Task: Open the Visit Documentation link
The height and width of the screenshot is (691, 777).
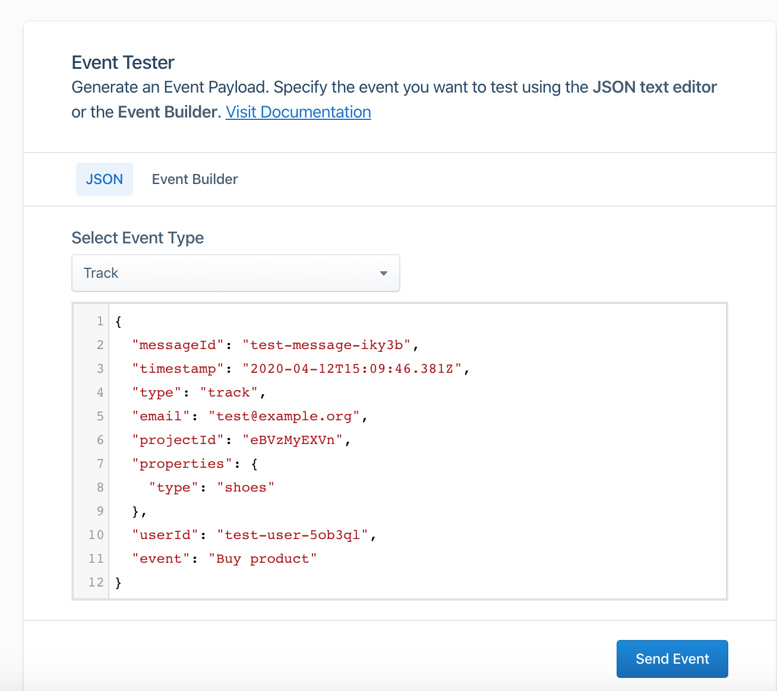Action: tap(298, 112)
